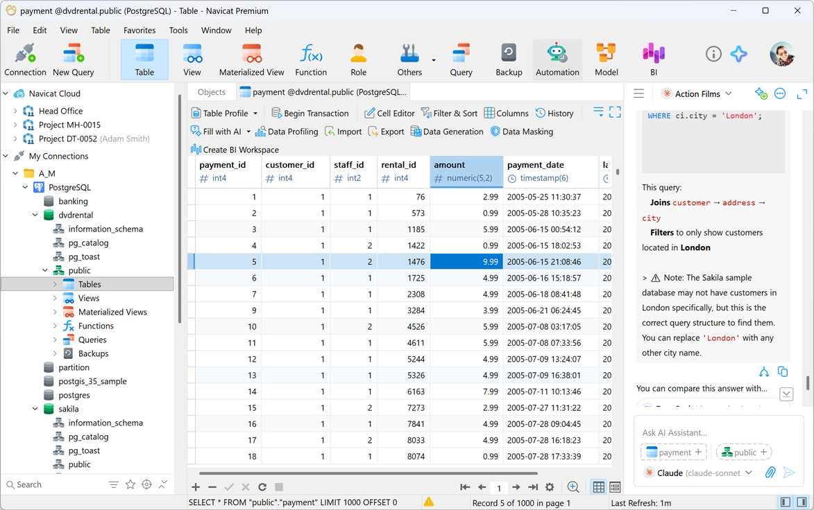Open the View objects icon
This screenshot has width=814, height=510.
192,60
